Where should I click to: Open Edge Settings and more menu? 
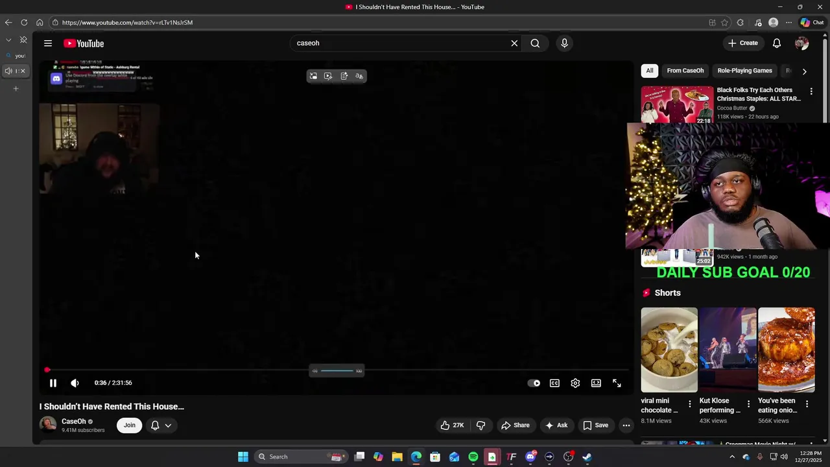tap(788, 22)
